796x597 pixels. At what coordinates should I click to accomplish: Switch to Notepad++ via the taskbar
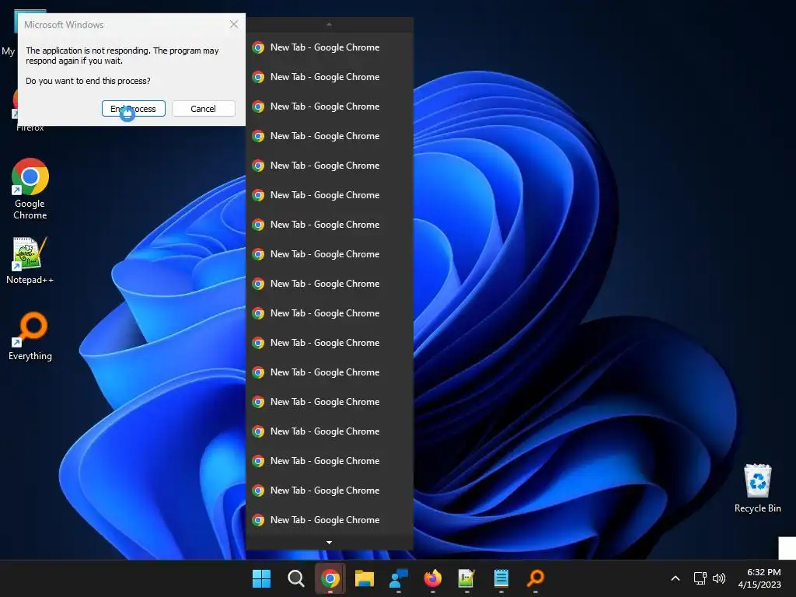[x=466, y=578]
